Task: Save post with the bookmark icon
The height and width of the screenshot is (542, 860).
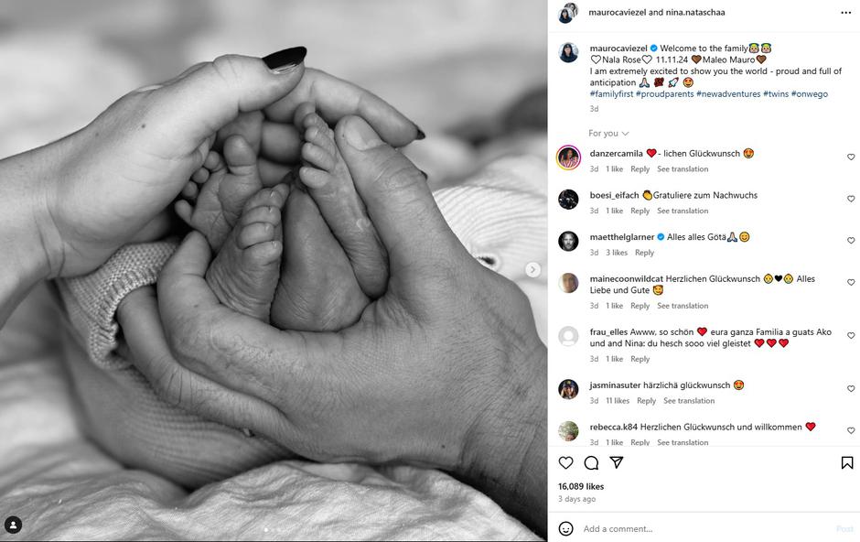Action: tap(847, 463)
